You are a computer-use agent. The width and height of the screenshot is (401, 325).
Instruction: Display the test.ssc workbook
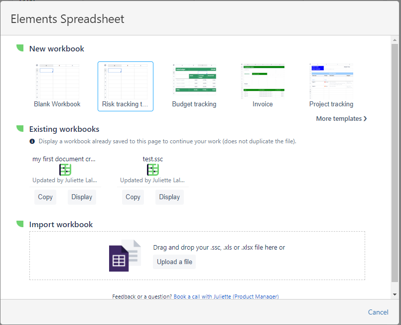pyautogui.click(x=169, y=197)
